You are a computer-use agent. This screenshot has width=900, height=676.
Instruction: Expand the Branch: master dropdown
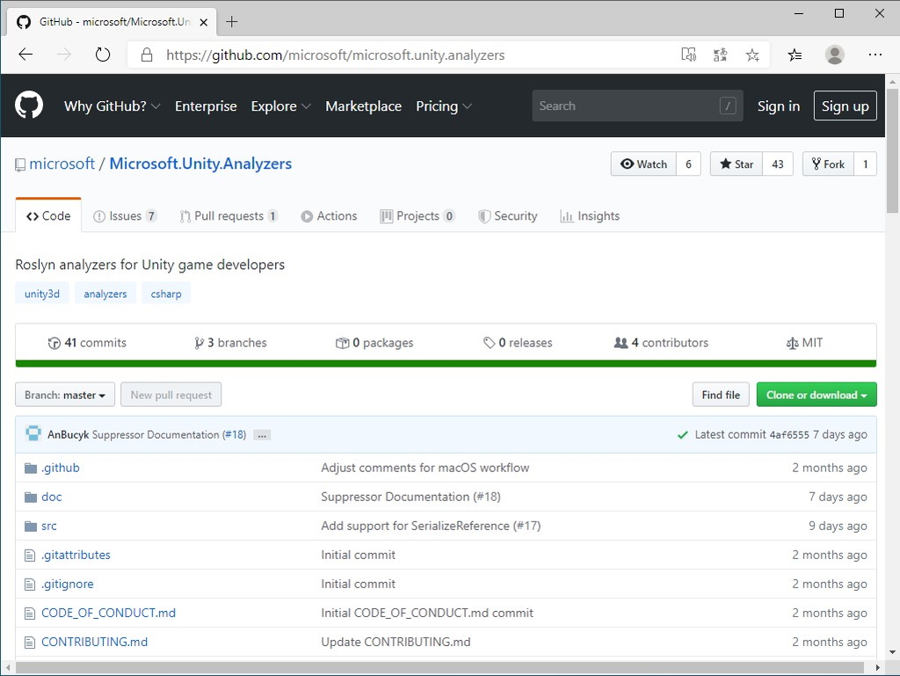64,394
